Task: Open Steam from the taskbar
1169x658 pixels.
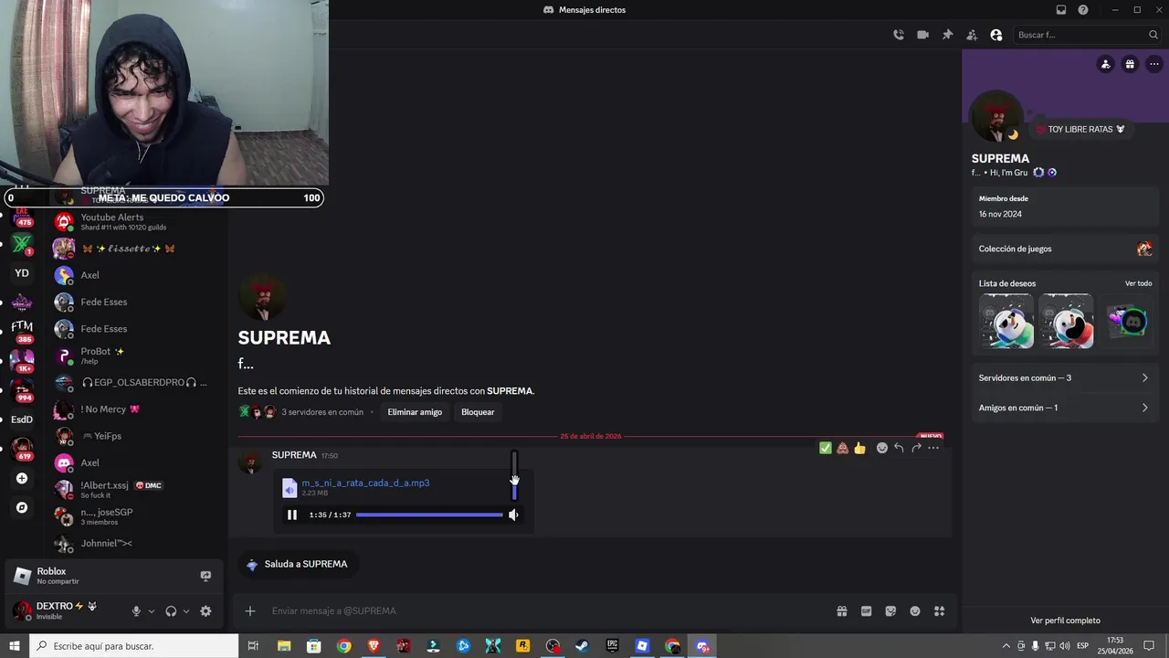Action: pos(582,646)
